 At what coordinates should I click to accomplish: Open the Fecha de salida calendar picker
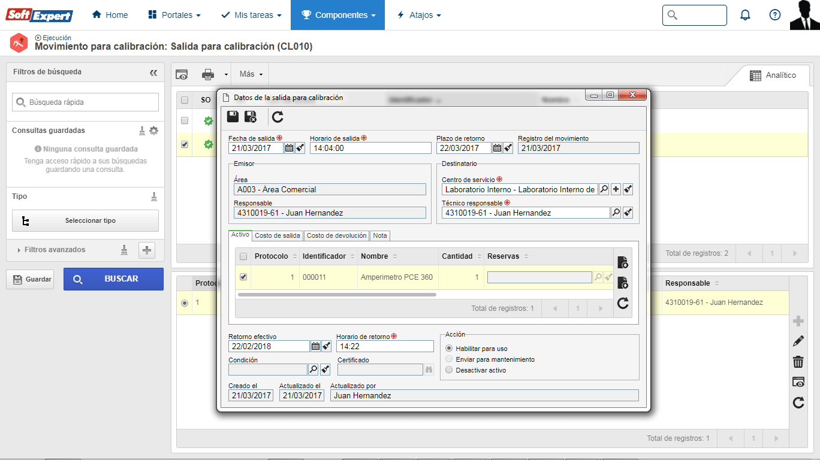pos(289,148)
